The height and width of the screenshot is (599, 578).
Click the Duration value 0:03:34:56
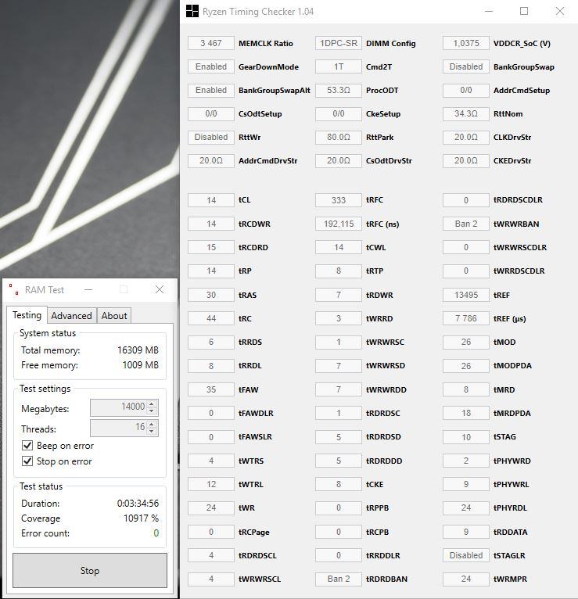tap(138, 504)
